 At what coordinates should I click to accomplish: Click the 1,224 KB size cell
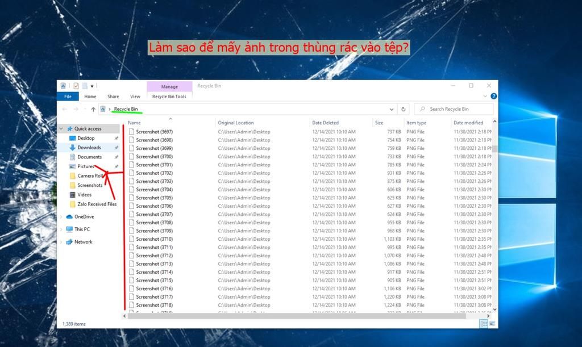(392, 305)
